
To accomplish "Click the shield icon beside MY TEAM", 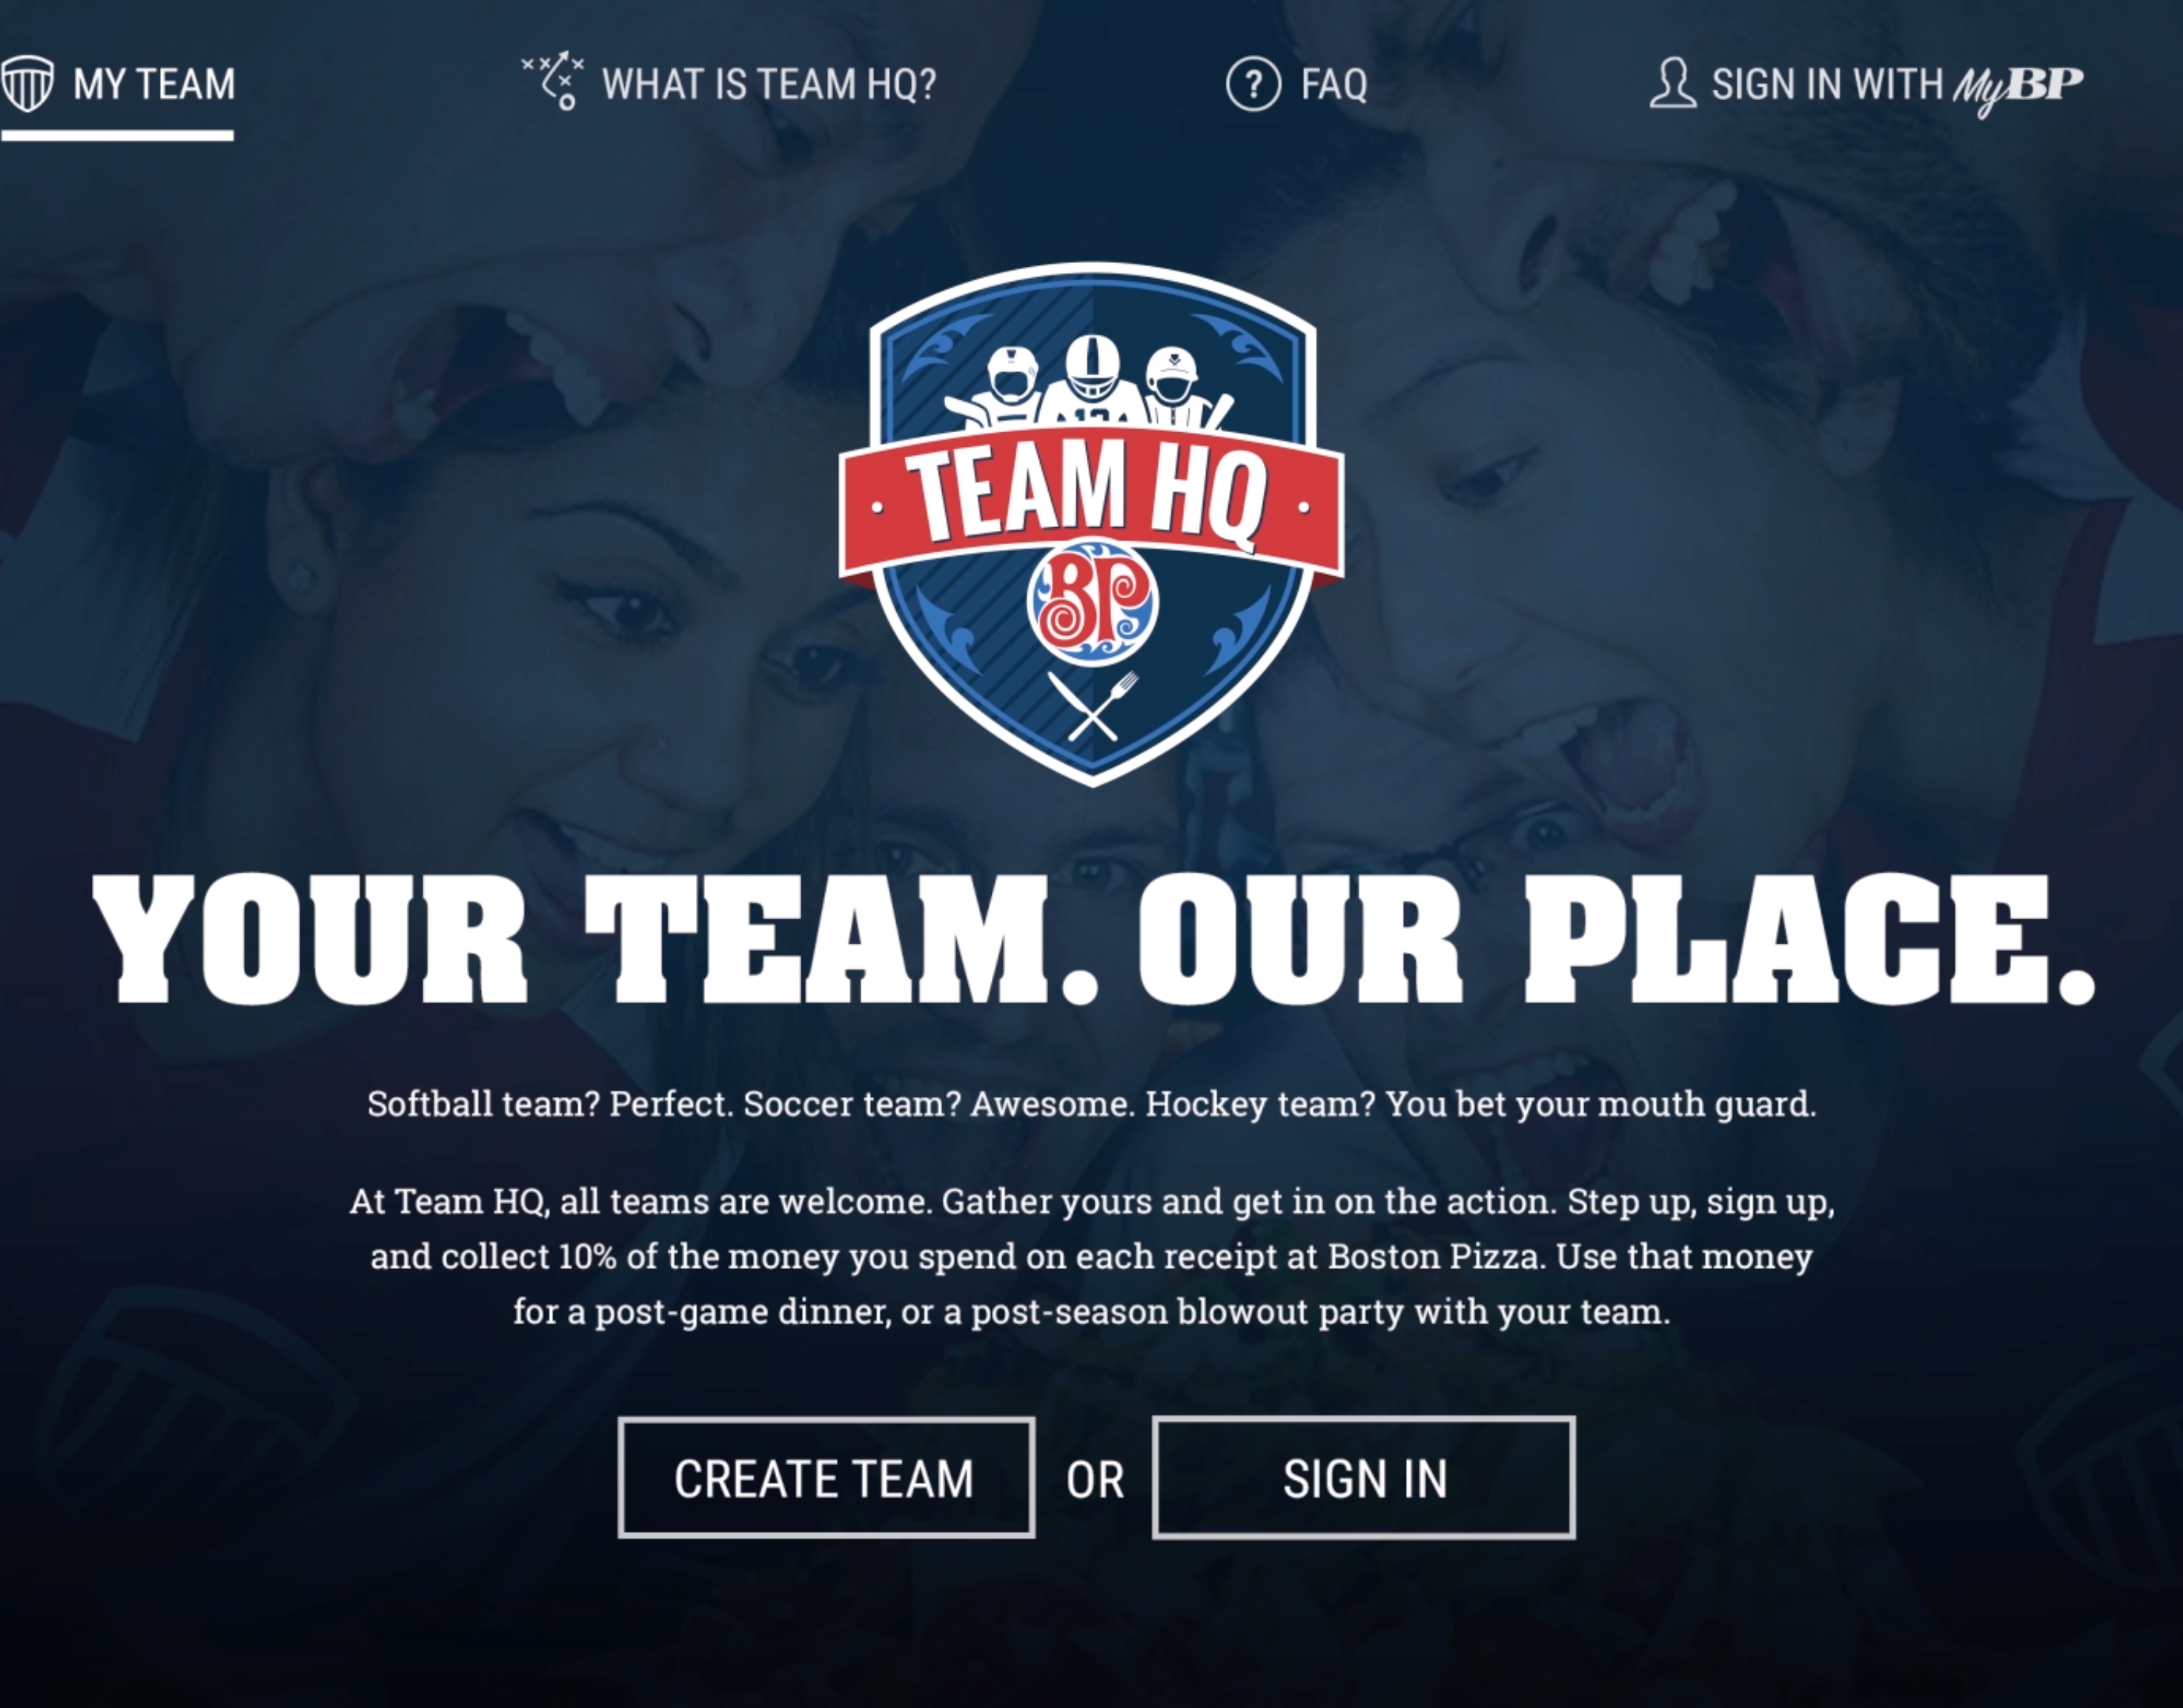I will (x=26, y=84).
